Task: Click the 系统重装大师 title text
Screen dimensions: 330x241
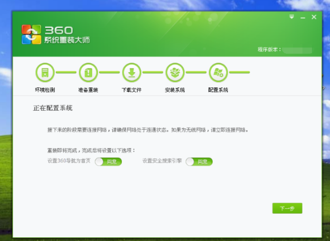Action: point(67,40)
